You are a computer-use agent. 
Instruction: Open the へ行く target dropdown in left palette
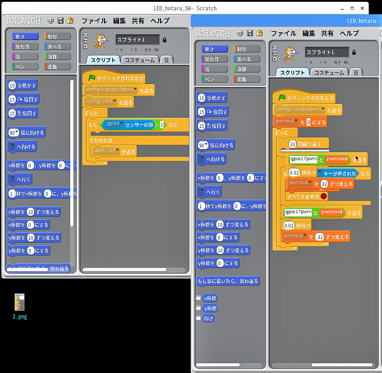coord(12,178)
